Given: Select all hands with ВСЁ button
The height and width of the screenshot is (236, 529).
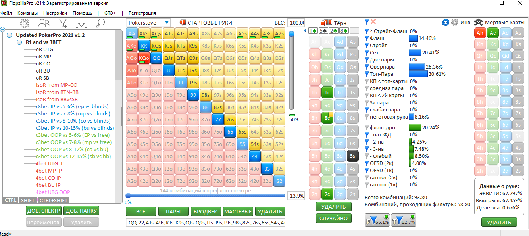Looking at the screenshot, I should point(140,211).
